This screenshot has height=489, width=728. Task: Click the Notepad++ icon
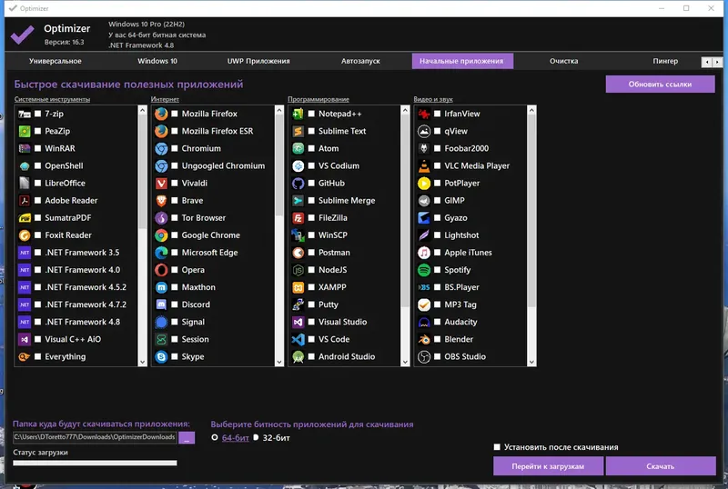tap(298, 114)
